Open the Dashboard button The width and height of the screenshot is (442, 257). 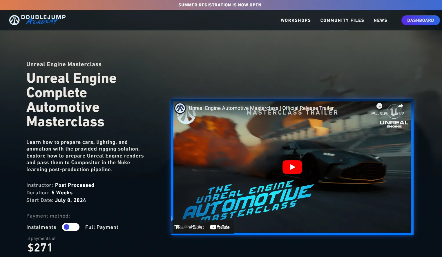[421, 20]
